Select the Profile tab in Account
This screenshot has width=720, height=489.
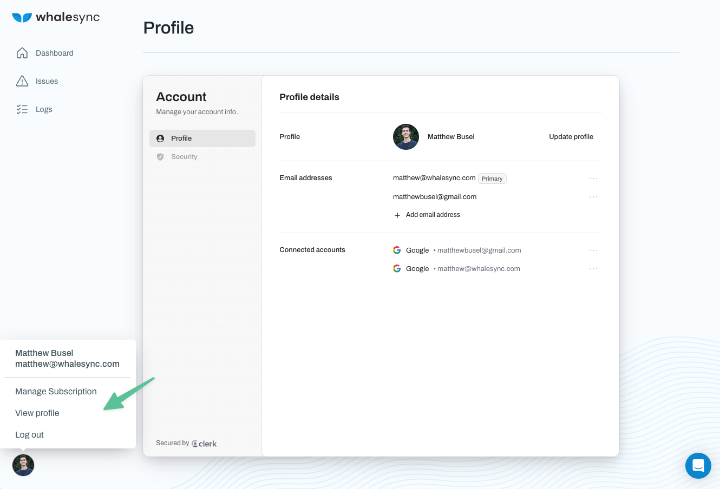[x=202, y=138]
